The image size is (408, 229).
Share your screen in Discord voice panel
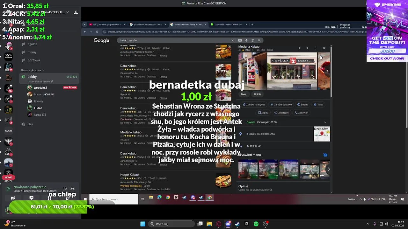(31, 198)
